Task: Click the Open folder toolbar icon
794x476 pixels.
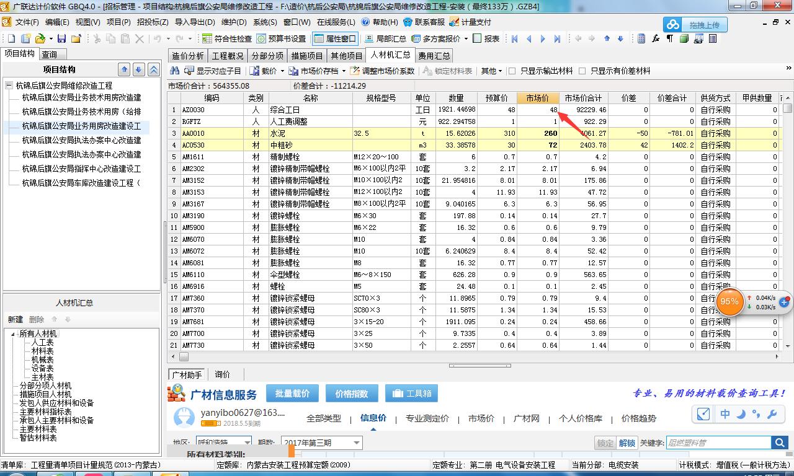Action: coord(40,38)
